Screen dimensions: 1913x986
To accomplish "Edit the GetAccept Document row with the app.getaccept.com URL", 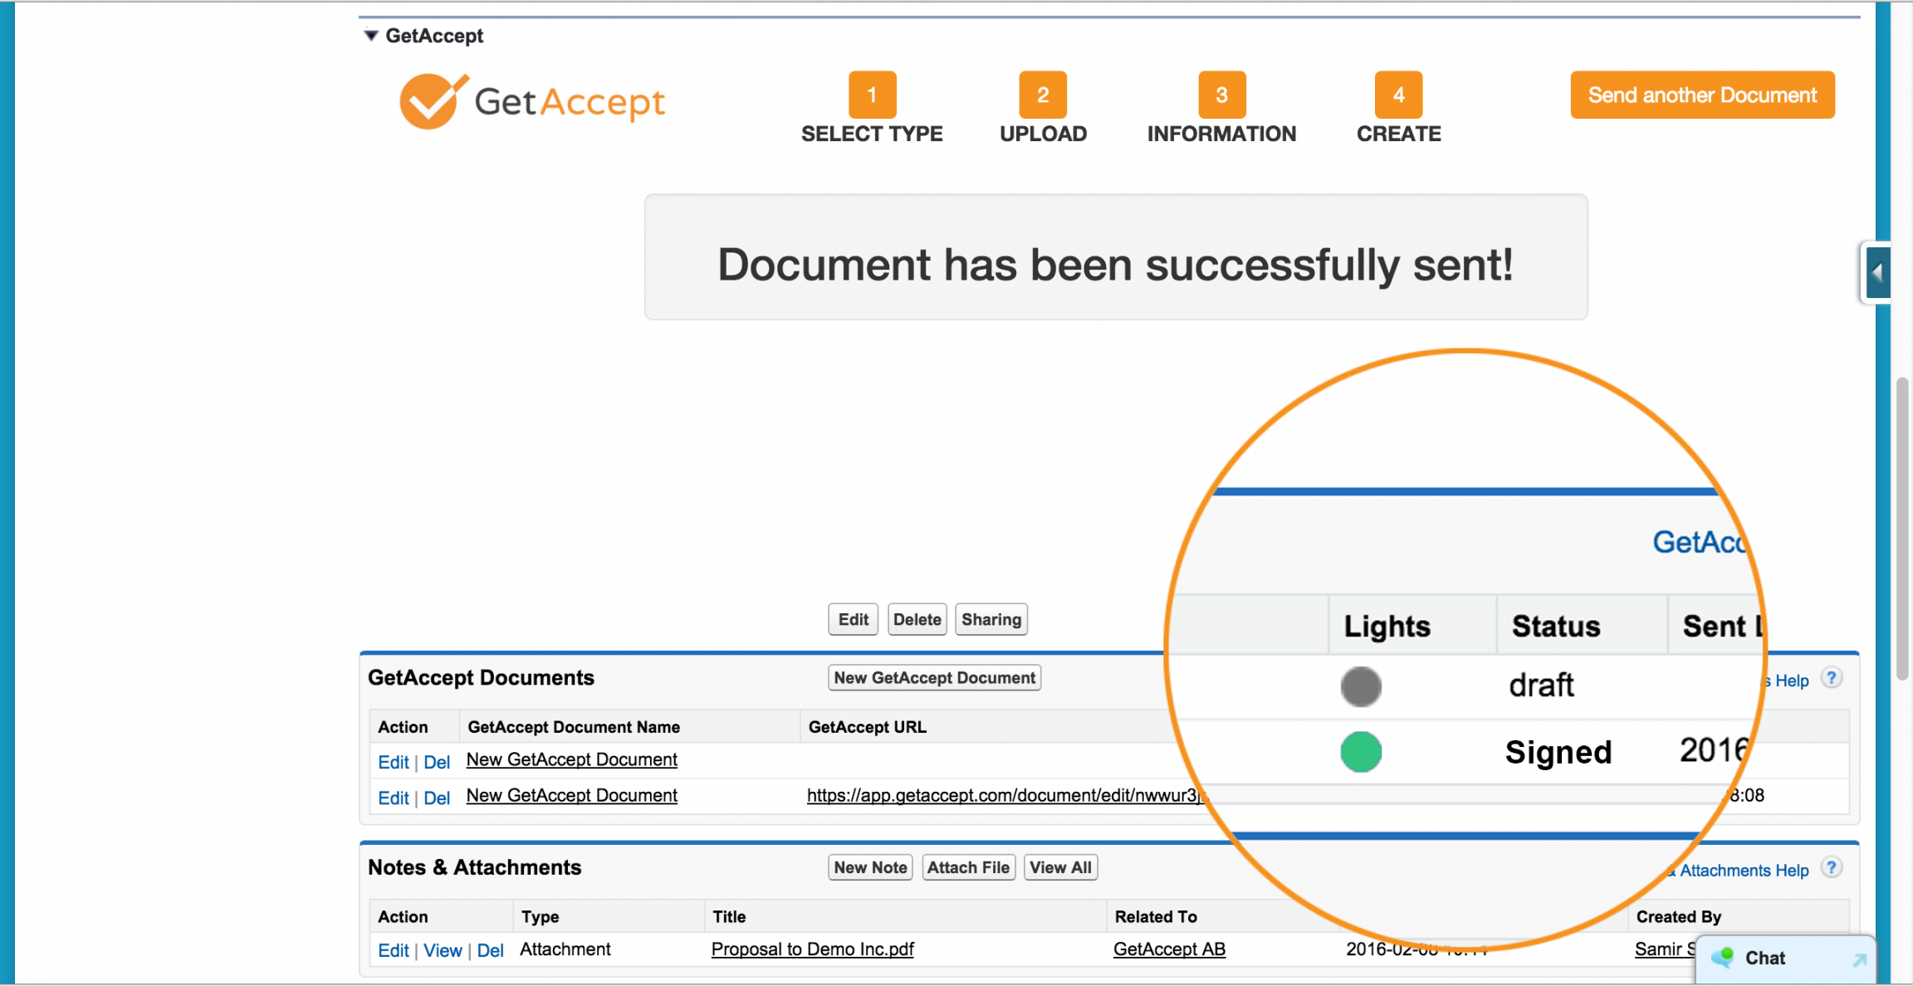I will pyautogui.click(x=394, y=798).
